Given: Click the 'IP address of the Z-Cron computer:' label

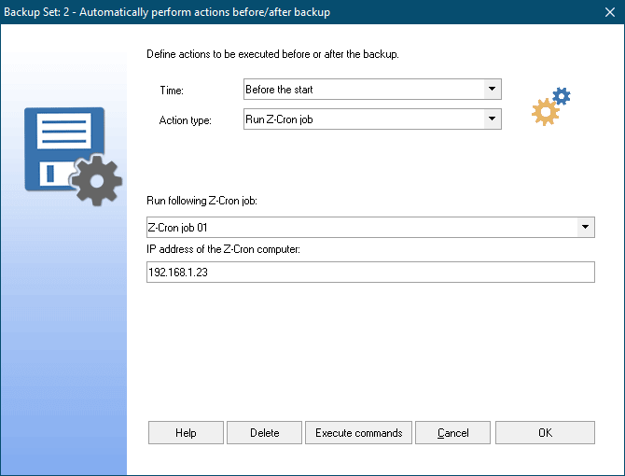Looking at the screenshot, I should click(223, 249).
